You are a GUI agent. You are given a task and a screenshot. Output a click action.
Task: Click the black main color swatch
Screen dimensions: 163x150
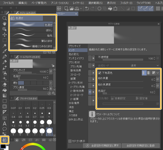pyautogui.click(x=3, y=146)
